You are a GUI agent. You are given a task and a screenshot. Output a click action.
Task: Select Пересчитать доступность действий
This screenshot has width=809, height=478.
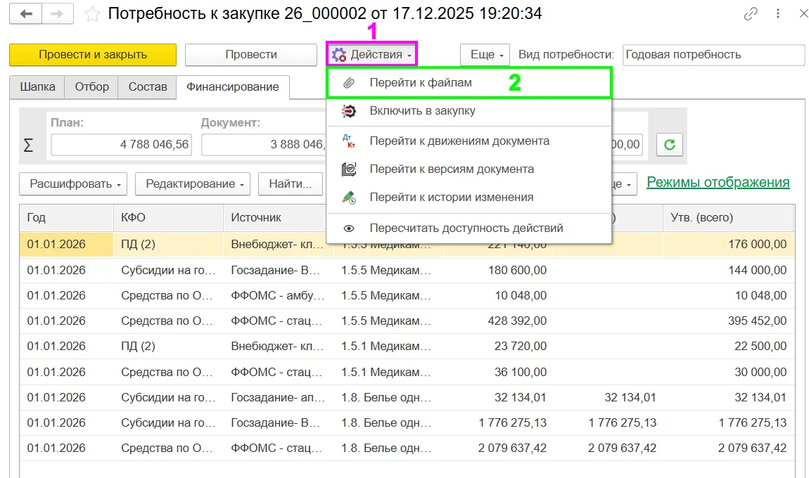pyautogui.click(x=469, y=228)
